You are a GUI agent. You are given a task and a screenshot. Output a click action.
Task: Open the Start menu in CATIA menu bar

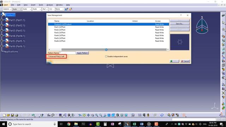[x=6, y=5]
